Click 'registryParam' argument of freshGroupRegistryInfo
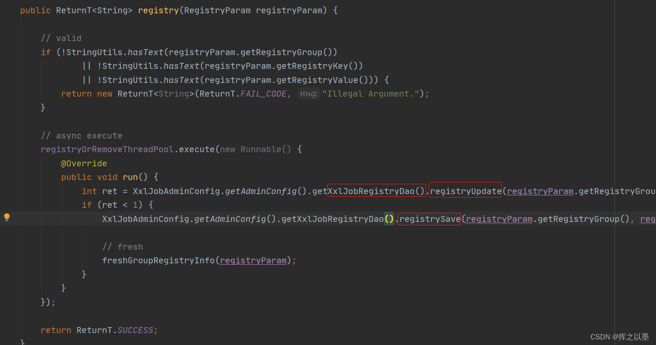 point(253,260)
